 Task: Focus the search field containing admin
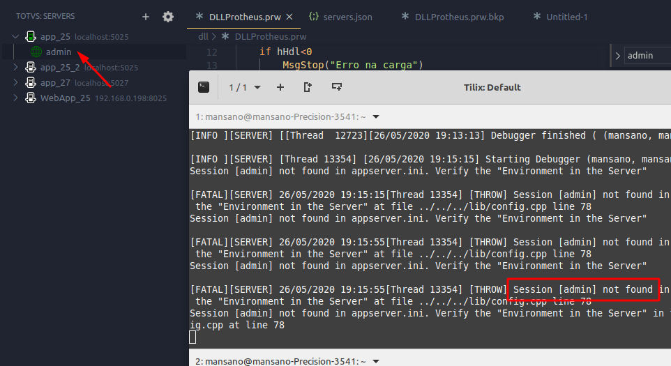click(x=647, y=56)
